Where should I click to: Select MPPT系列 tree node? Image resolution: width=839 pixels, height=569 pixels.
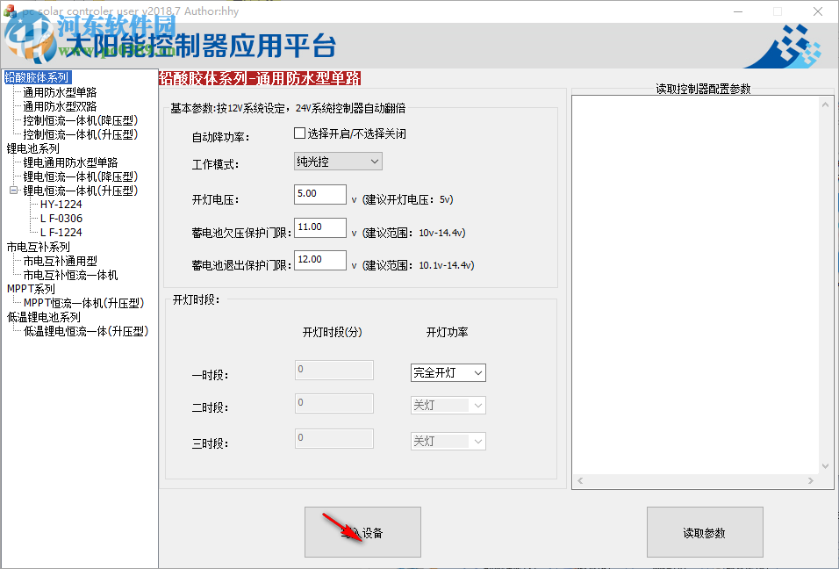coord(31,289)
